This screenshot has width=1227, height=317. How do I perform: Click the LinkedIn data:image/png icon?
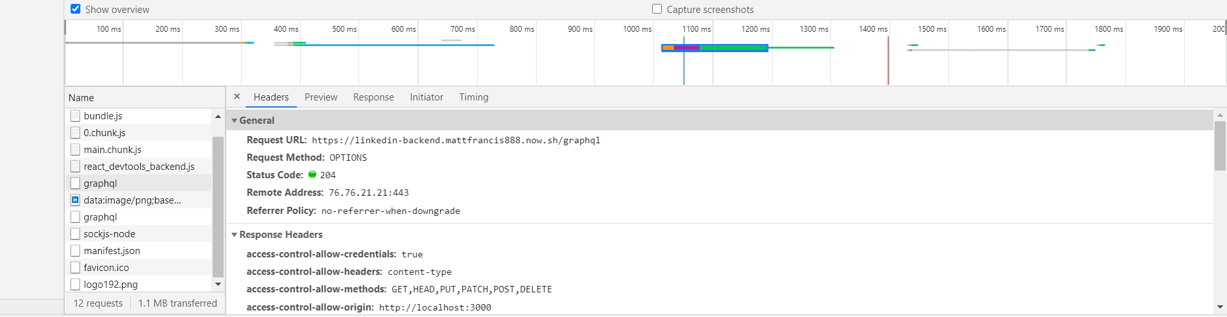pyautogui.click(x=75, y=200)
